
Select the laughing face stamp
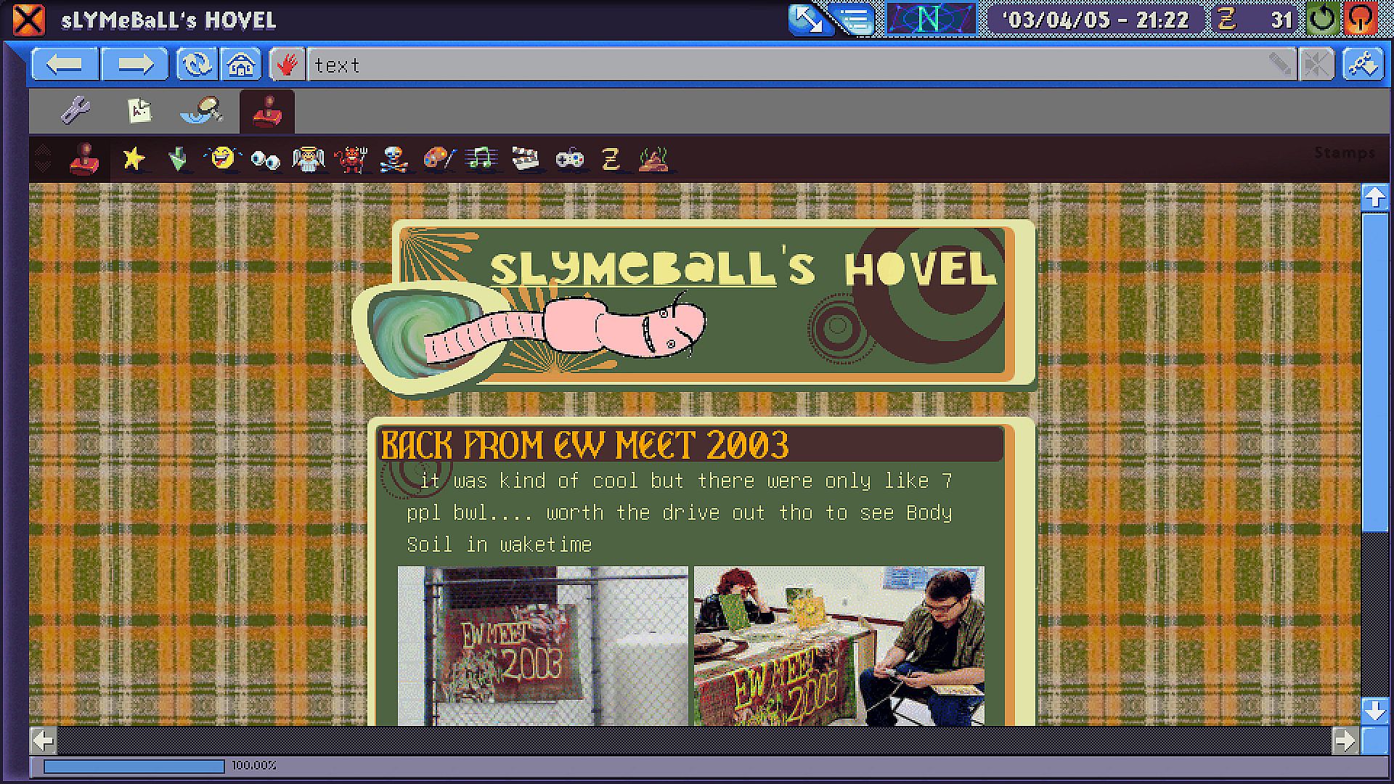tap(223, 158)
